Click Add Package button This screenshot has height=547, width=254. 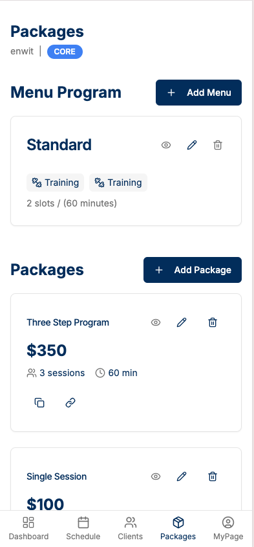pos(193,270)
